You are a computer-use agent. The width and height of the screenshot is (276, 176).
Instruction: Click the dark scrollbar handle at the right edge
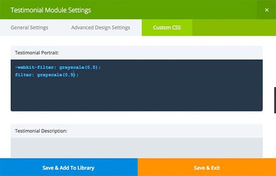275,100
